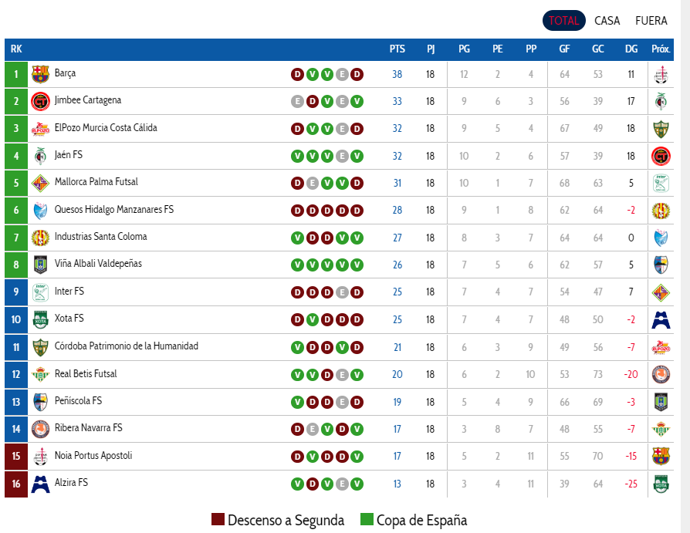The width and height of the screenshot is (690, 533).
Task: Sort table by PTS column header
Action: (397, 49)
